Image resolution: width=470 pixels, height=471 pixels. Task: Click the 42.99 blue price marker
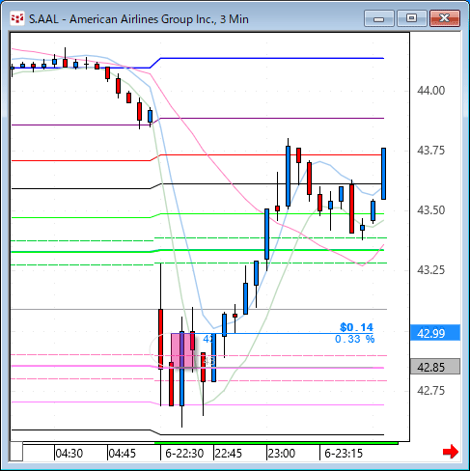pyautogui.click(x=435, y=333)
